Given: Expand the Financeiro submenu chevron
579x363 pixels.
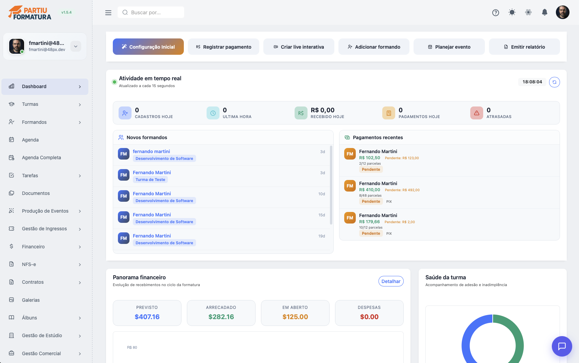Looking at the screenshot, I should 80,247.
